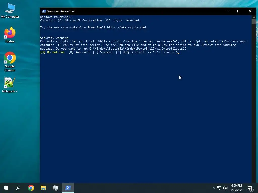Open the Windows Start menu
The height and width of the screenshot is (193, 258).
6,188
